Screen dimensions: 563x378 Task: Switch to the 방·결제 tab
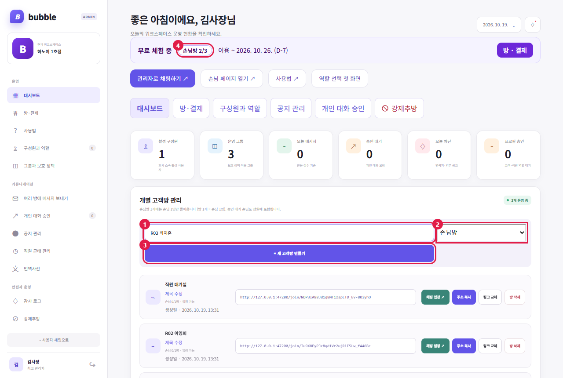pos(191,108)
